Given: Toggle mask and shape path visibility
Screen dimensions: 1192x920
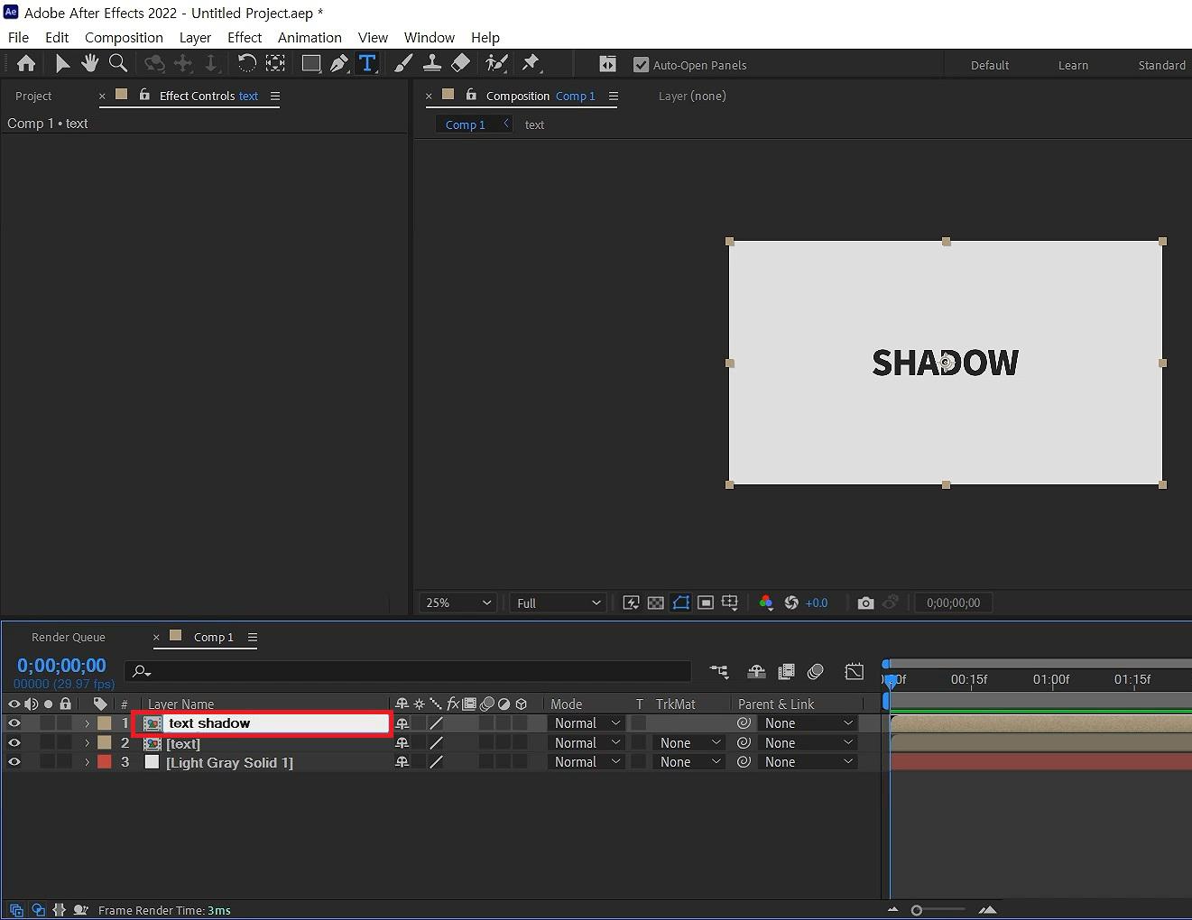Looking at the screenshot, I should click(x=681, y=603).
